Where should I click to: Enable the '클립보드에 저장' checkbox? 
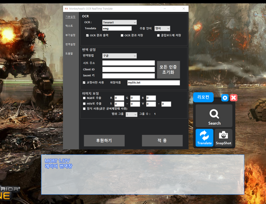(158, 36)
